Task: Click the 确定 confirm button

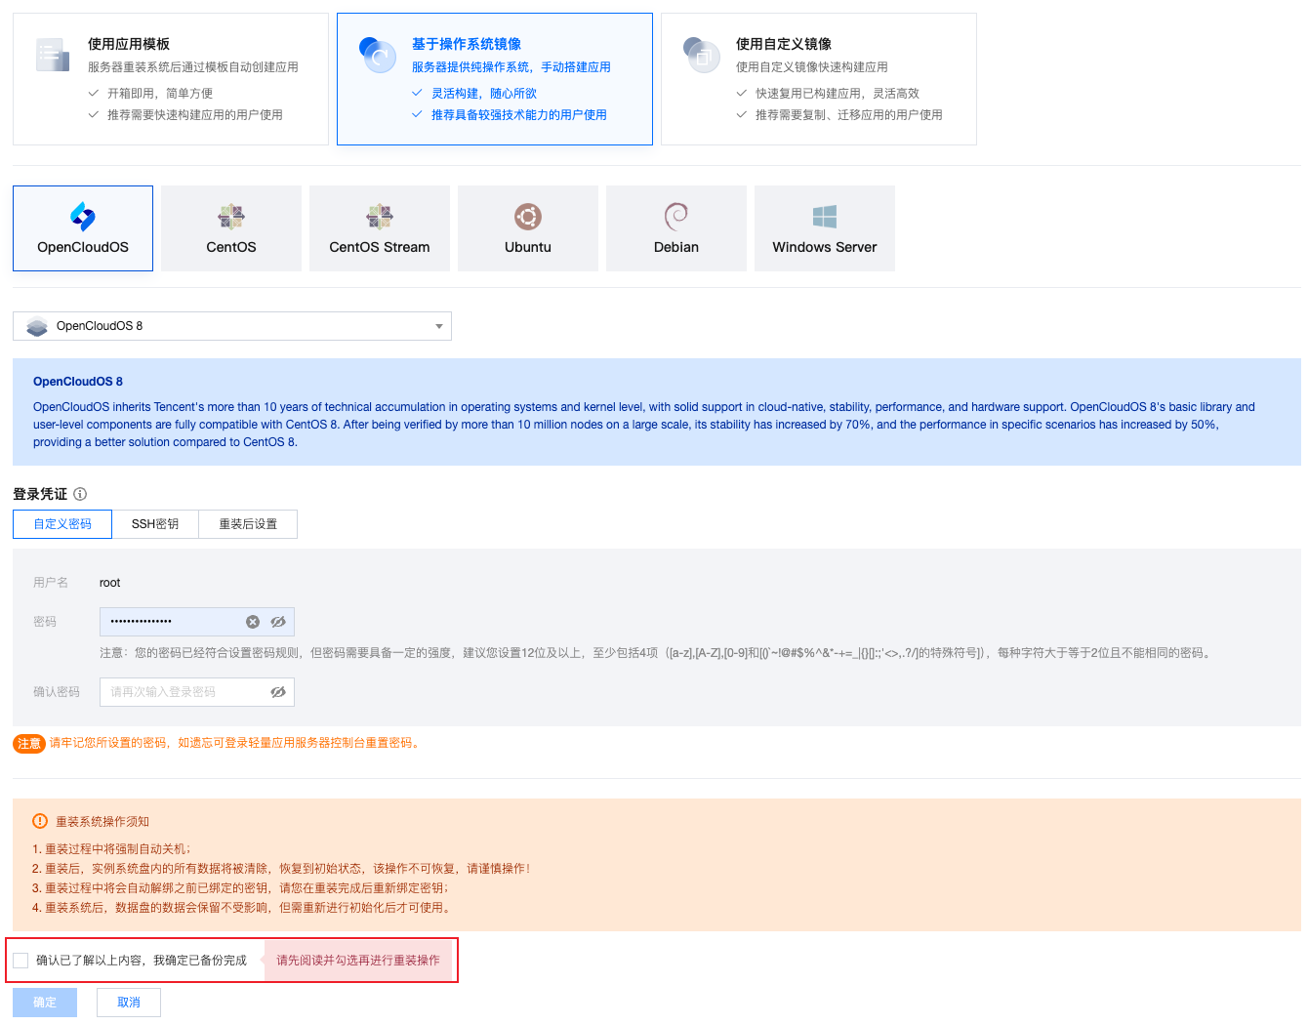Action: [x=45, y=1003]
